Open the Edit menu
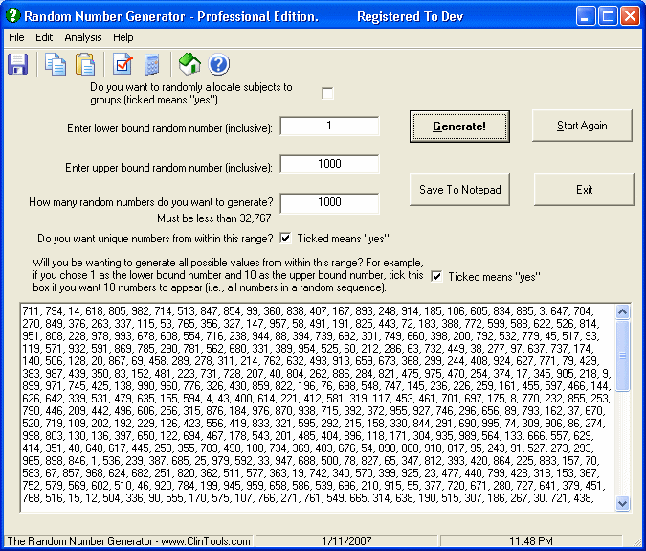Screen dimensions: 646x551 click(x=44, y=37)
